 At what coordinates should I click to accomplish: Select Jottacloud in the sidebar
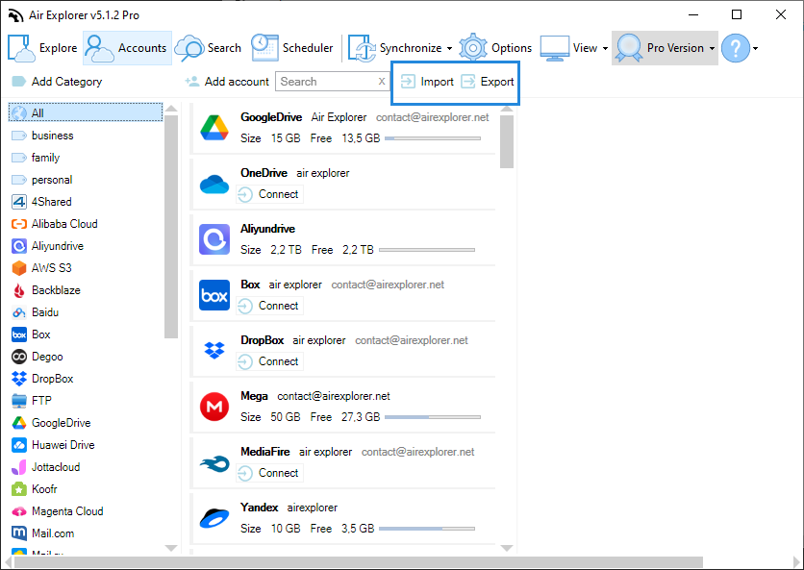(x=45, y=466)
